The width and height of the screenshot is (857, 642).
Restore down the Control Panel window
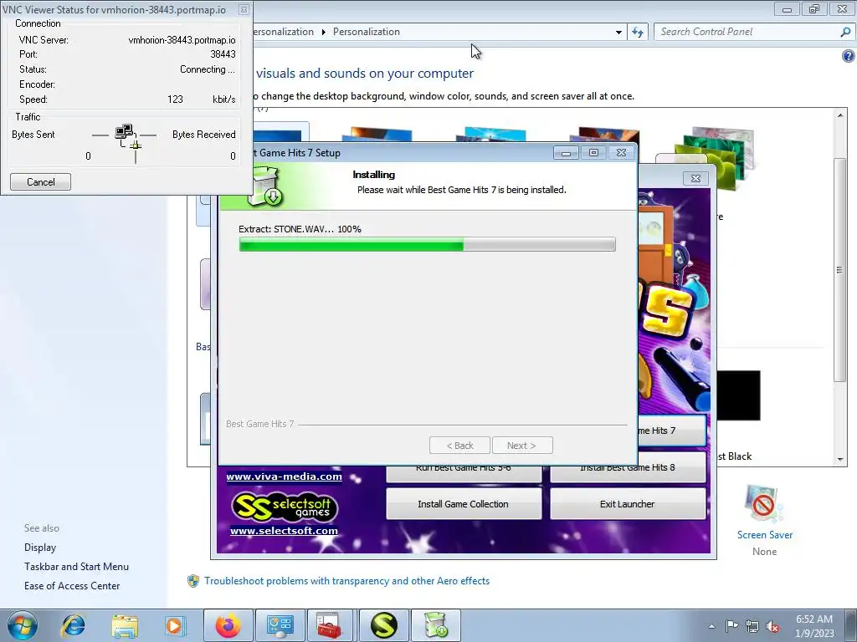[x=814, y=9]
